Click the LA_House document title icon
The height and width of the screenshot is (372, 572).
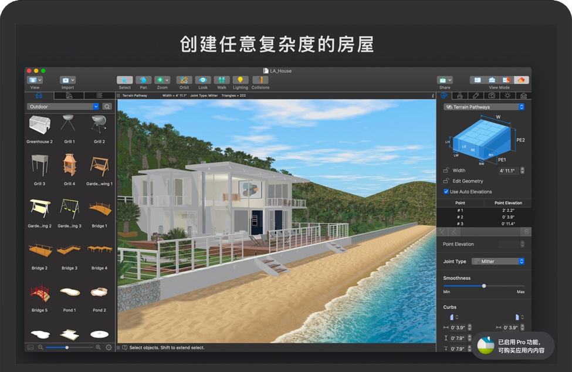[266, 71]
